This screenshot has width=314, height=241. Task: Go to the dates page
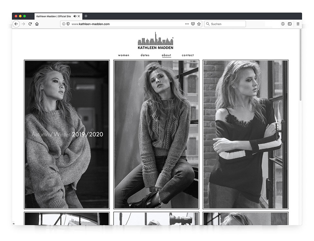click(145, 55)
